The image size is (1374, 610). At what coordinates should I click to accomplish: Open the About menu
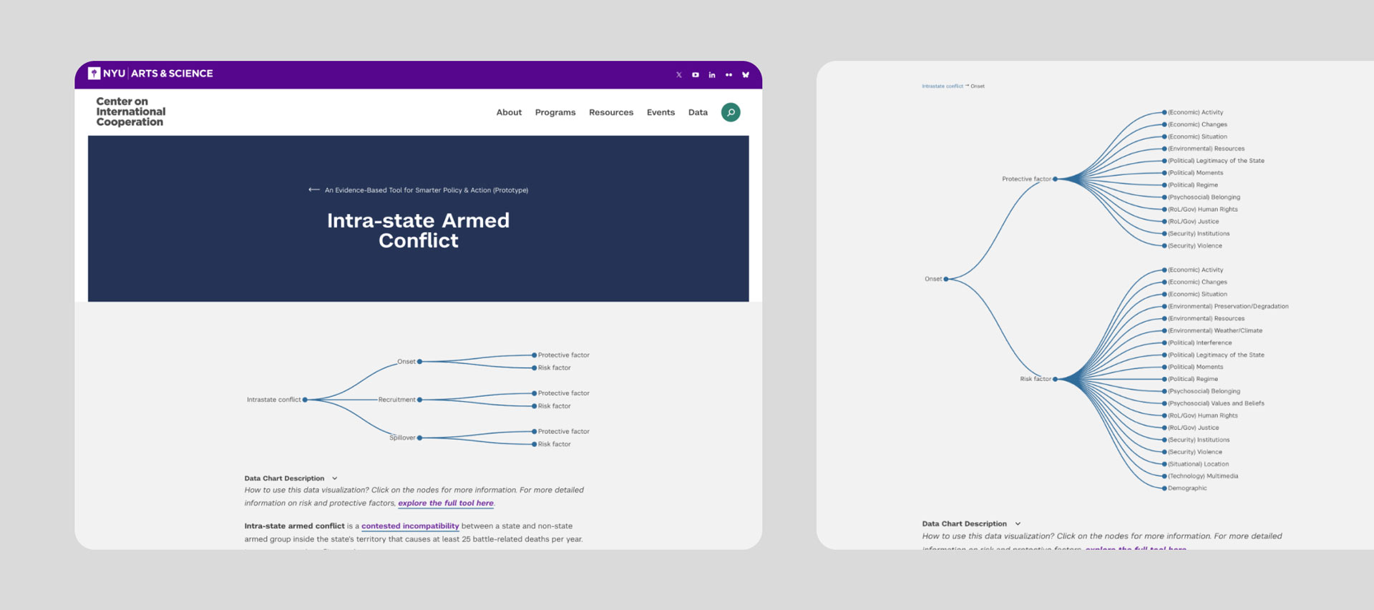tap(509, 113)
